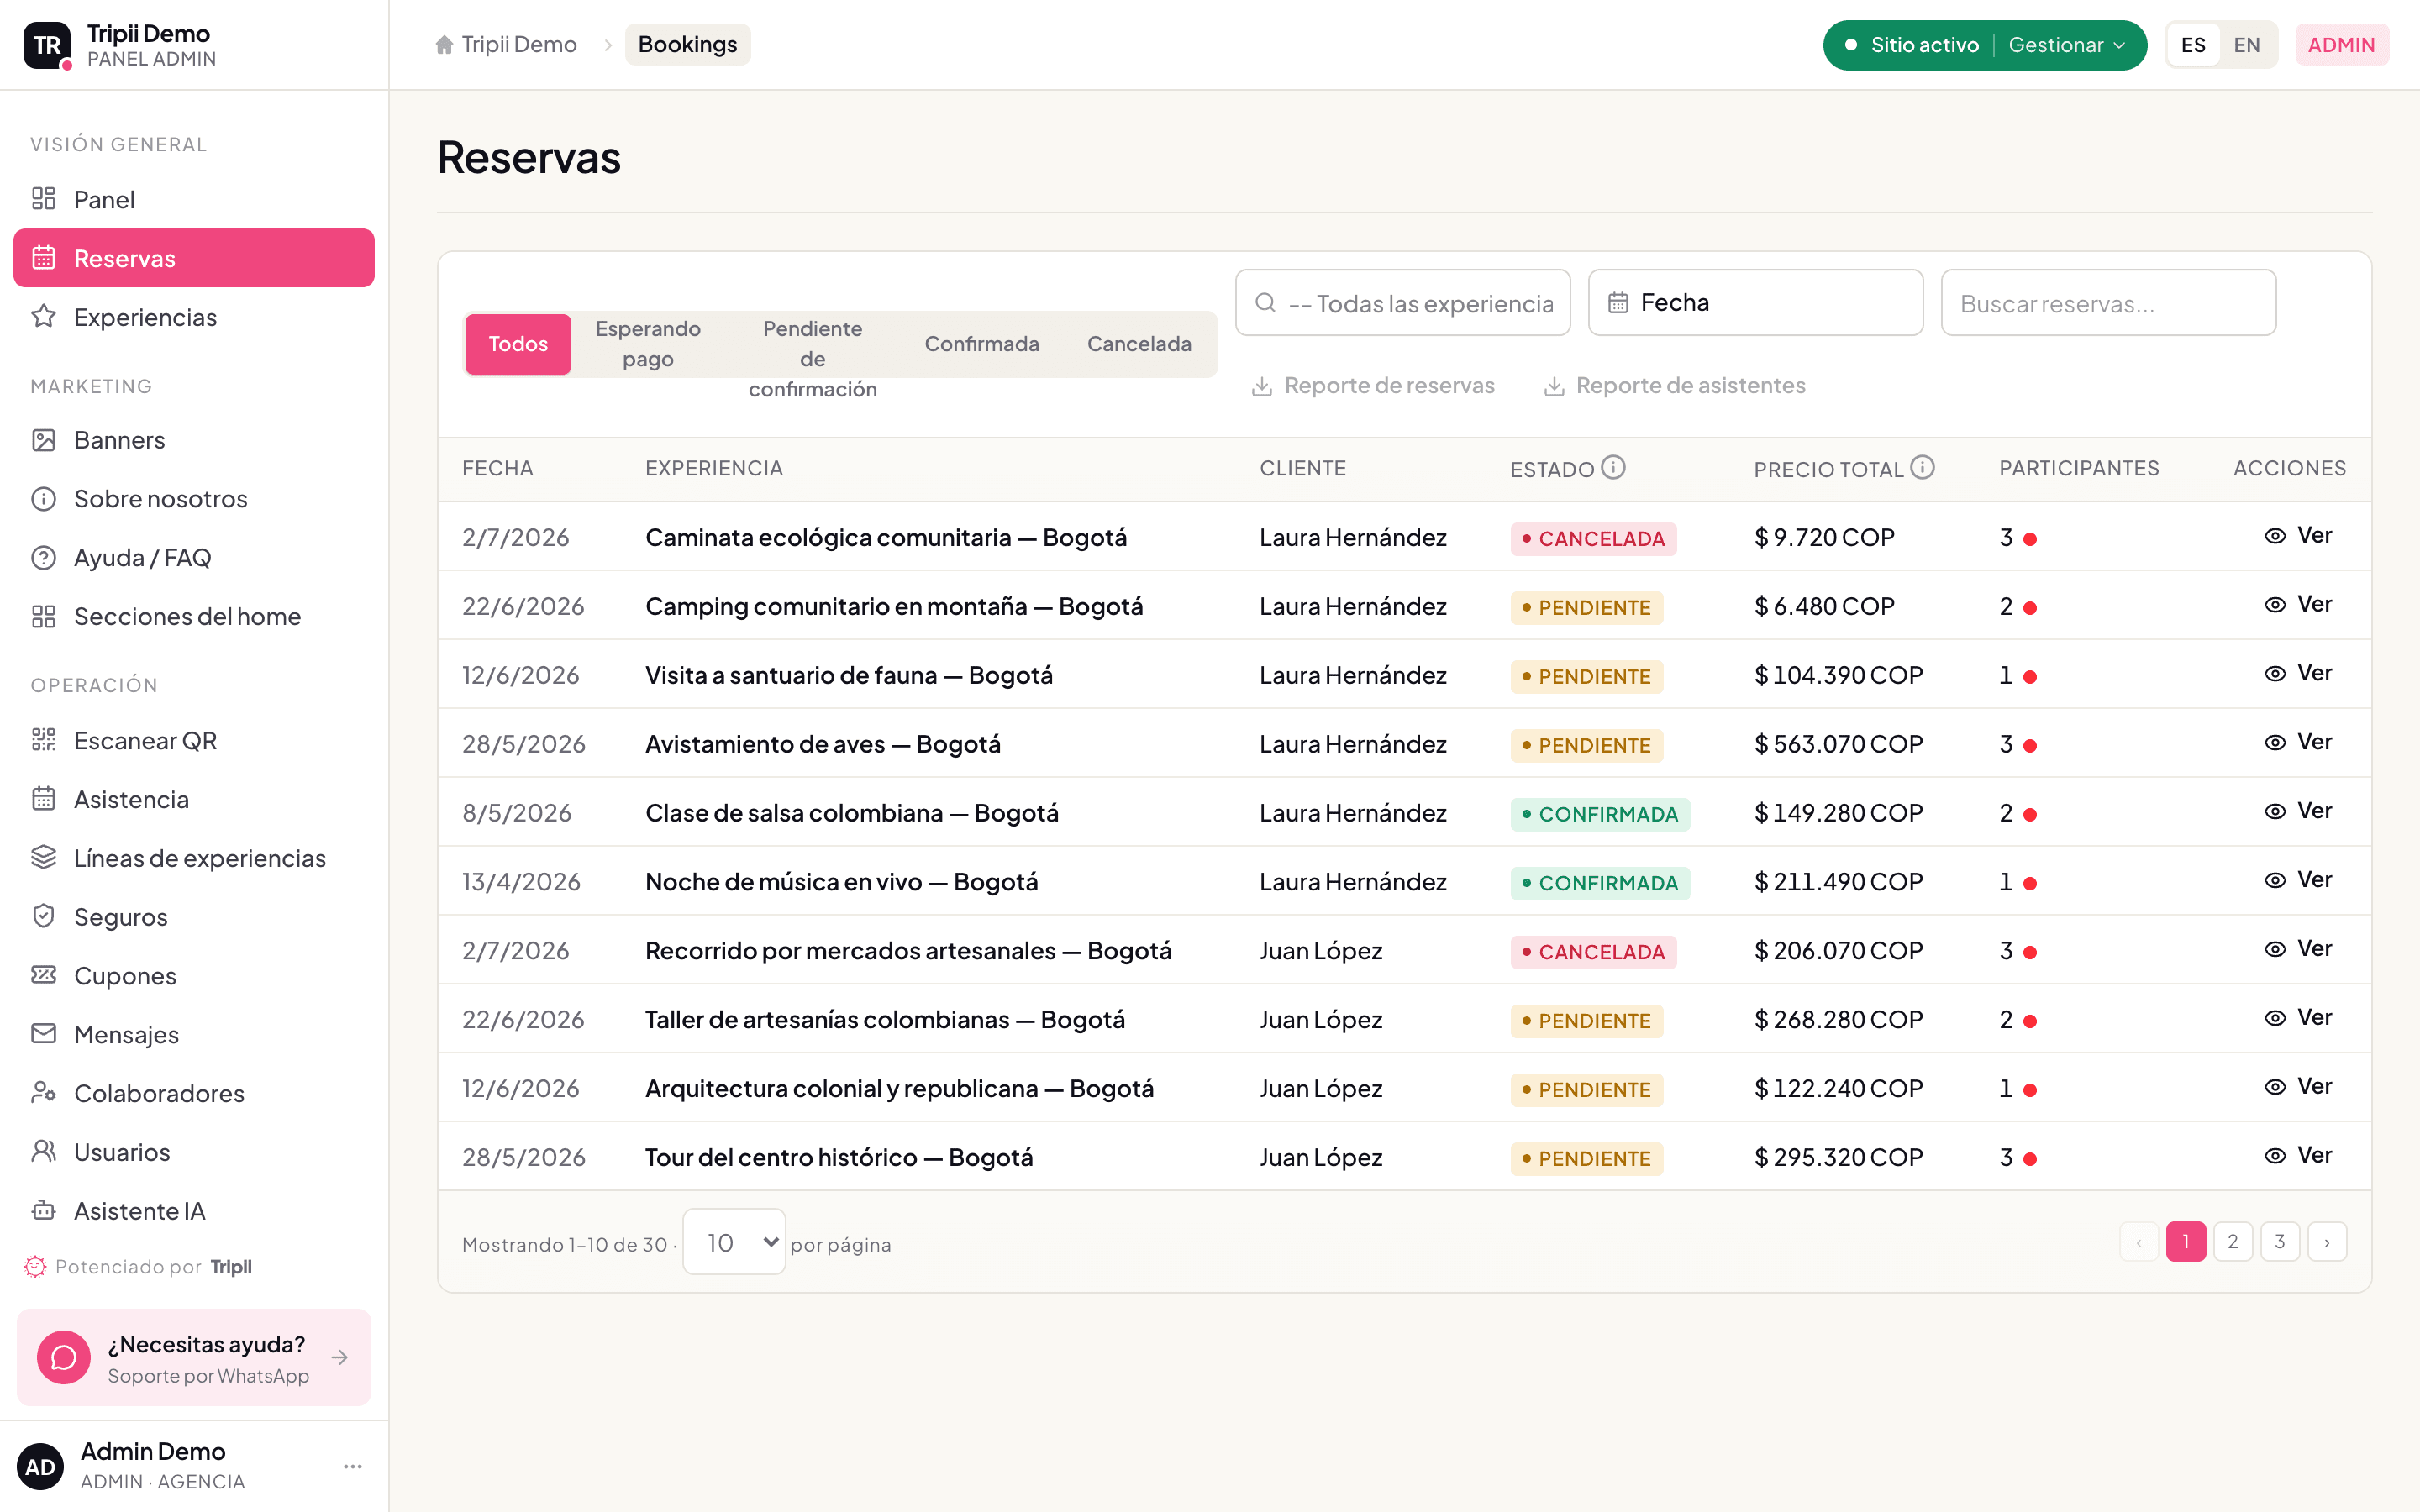Click the Colaboradores user-gear icon
The width and height of the screenshot is (2420, 1512).
click(x=43, y=1093)
